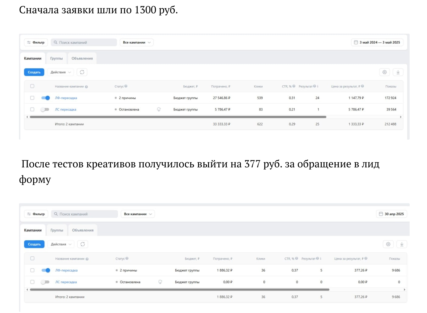Open ЛФ-пересадка link in row with 27 546,86 ₽
Viewport: 427px width, 313px height.
point(66,98)
